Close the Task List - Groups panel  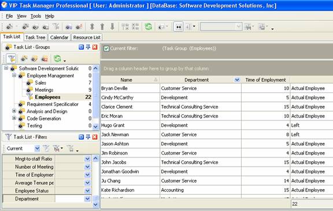coord(95,47)
